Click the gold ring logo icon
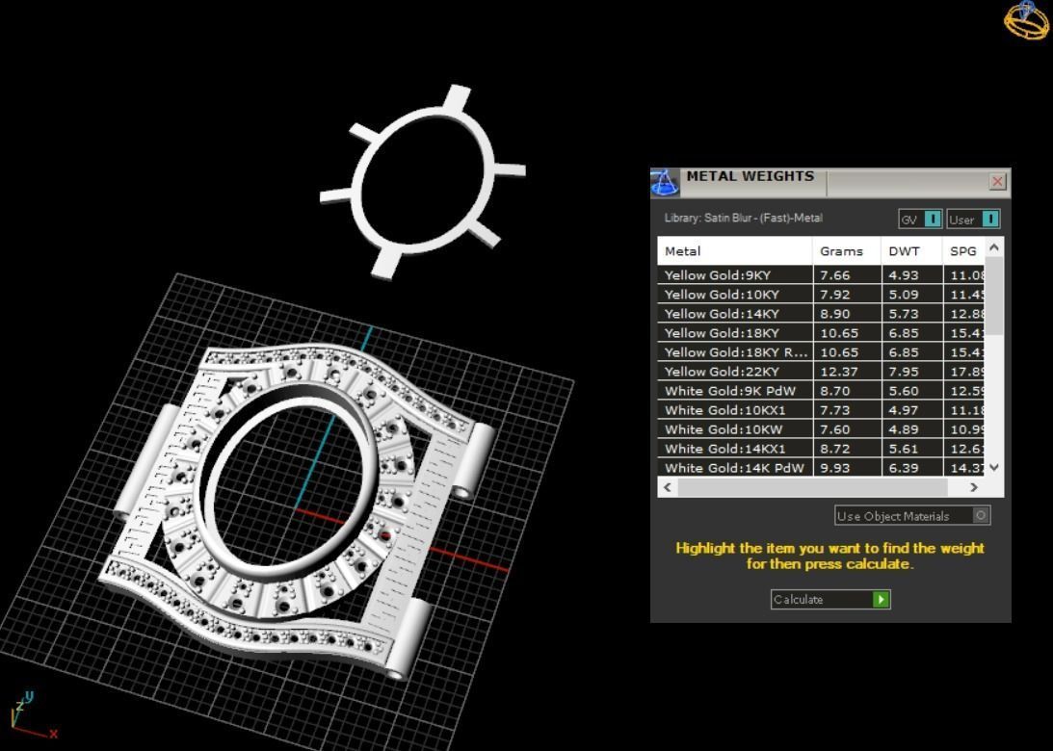The width and height of the screenshot is (1053, 751). pos(1027,20)
